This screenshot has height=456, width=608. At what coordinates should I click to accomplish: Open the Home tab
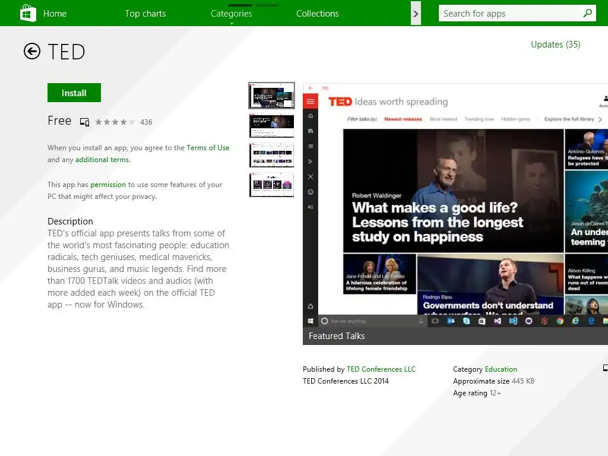(x=55, y=14)
